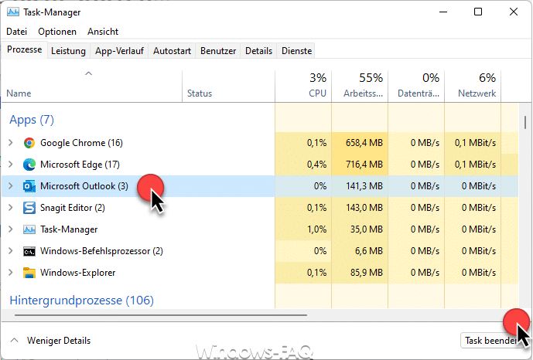Expand the Task-Manager process entry
The width and height of the screenshot is (533, 360).
11,229
